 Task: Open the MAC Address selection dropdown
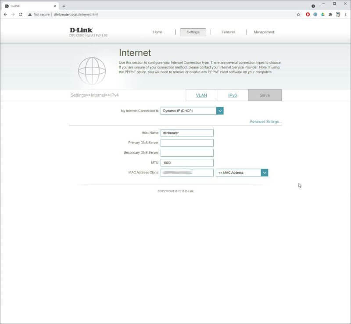[242, 173]
